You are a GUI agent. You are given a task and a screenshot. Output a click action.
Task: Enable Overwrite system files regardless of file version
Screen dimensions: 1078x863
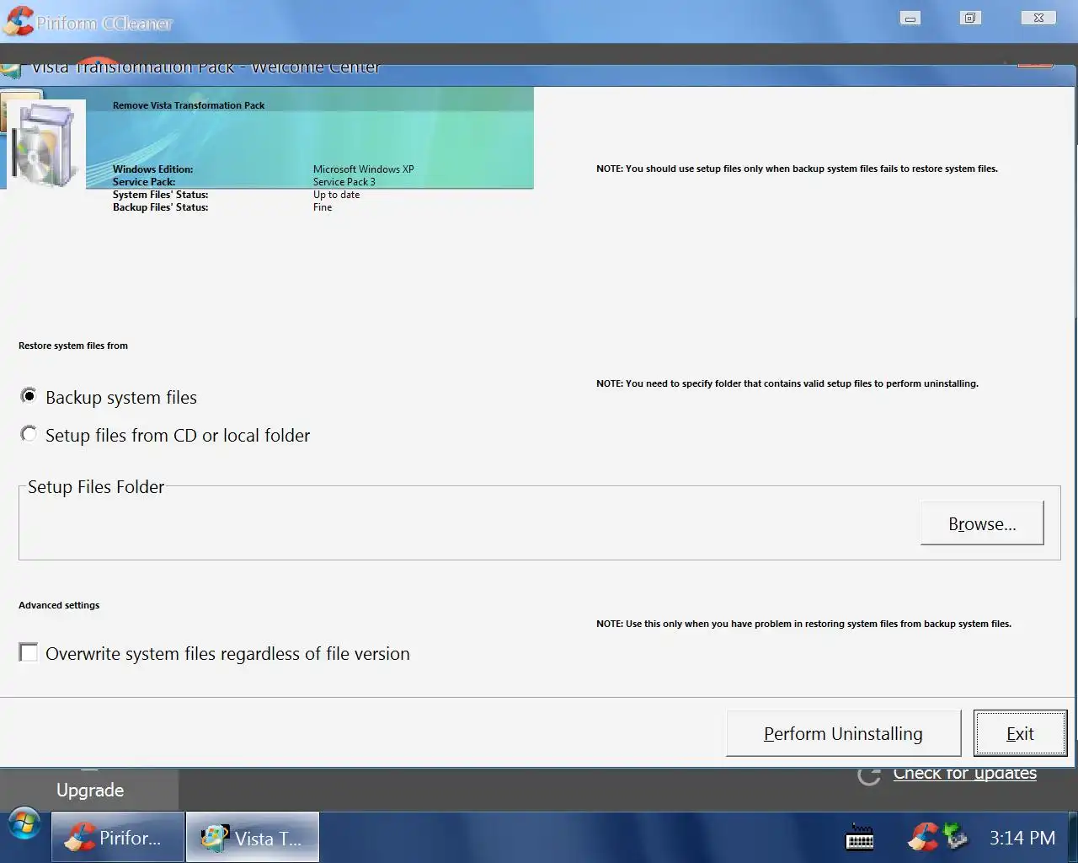point(29,652)
